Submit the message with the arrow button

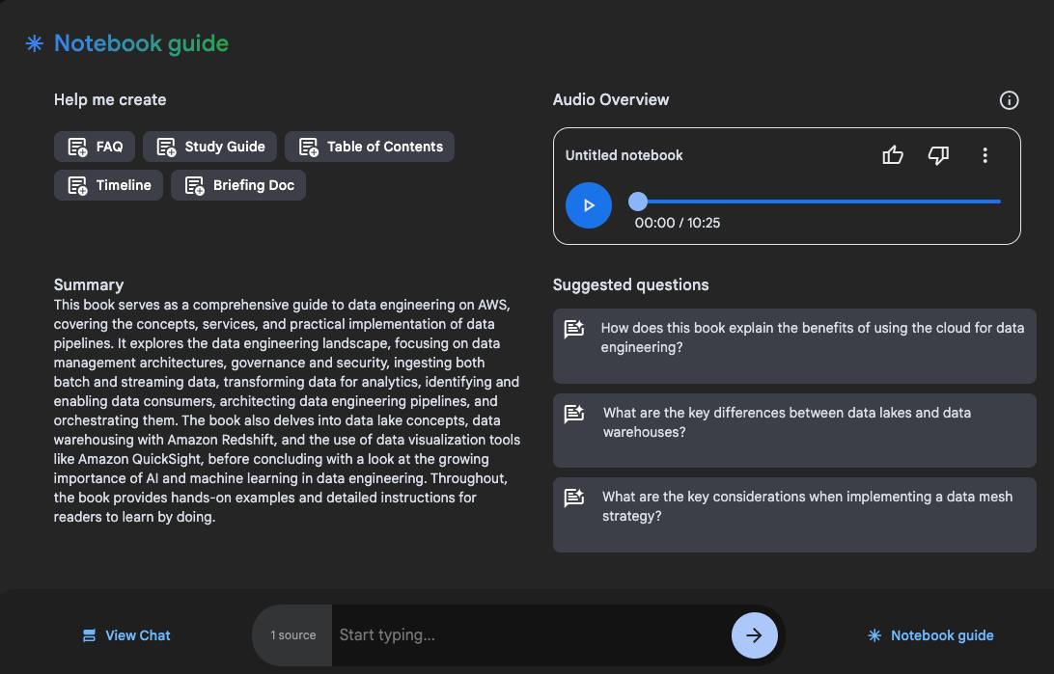click(x=754, y=635)
